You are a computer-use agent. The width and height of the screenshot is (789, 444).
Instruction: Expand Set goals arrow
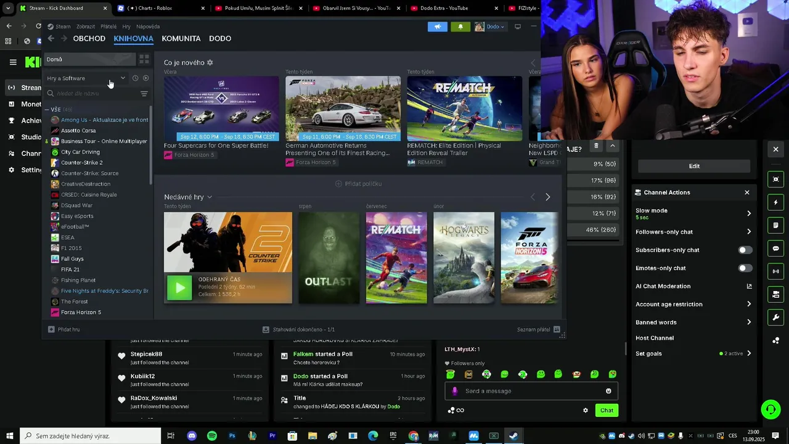(x=749, y=354)
